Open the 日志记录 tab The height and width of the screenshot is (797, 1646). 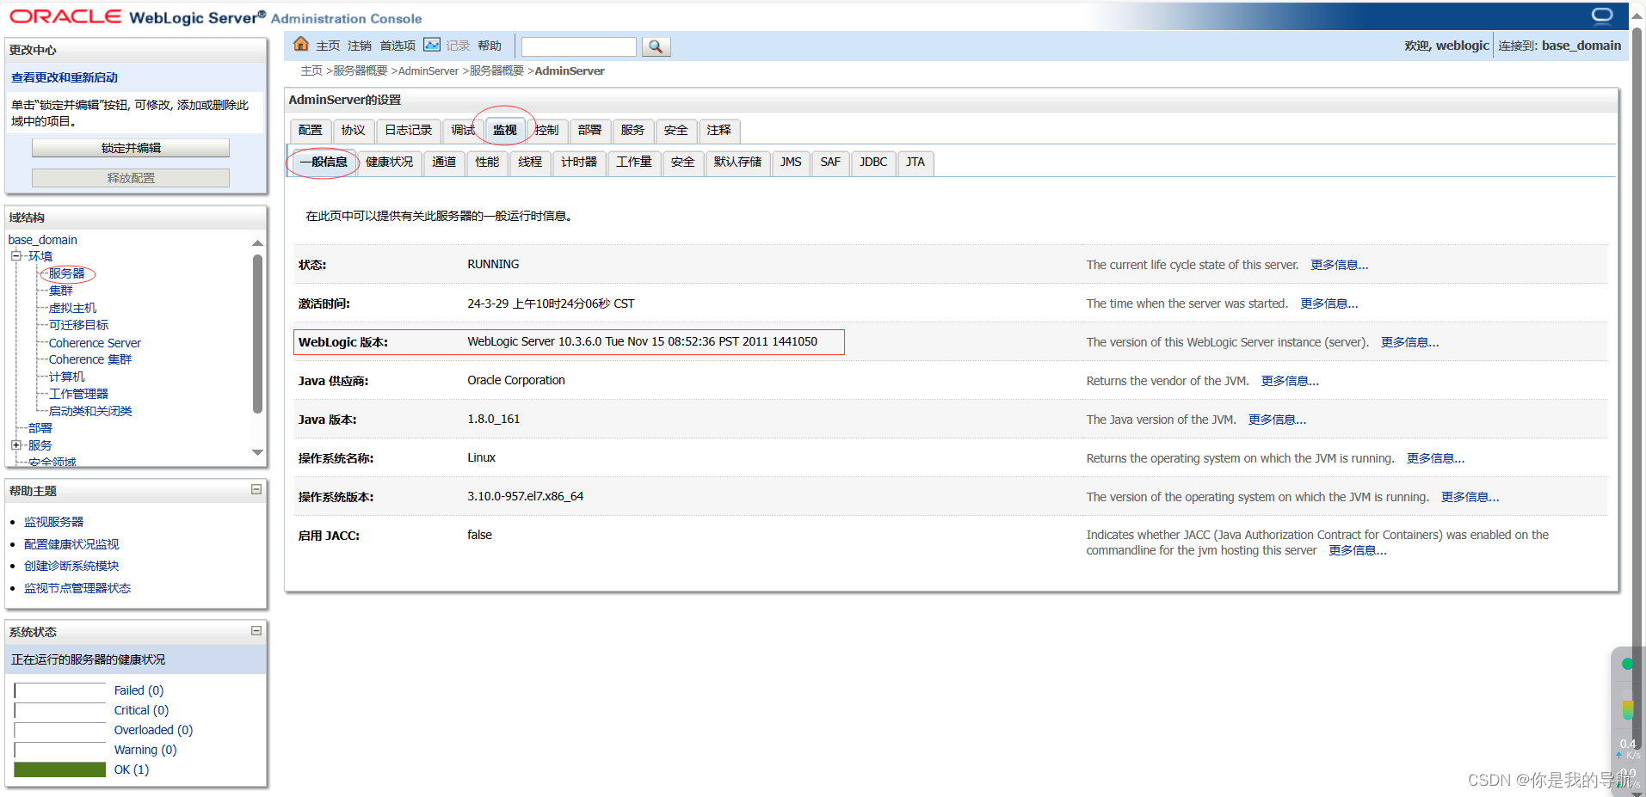pos(409,131)
